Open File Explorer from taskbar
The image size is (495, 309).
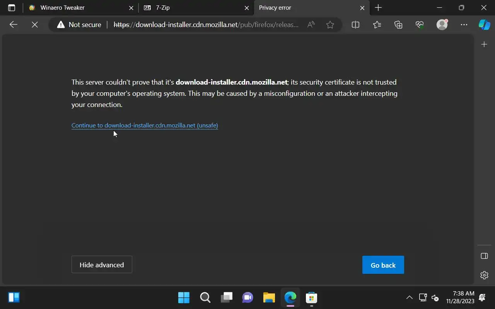tap(269, 297)
